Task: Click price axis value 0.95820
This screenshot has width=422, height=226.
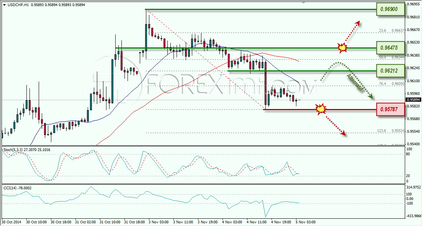Action: tap(414, 106)
